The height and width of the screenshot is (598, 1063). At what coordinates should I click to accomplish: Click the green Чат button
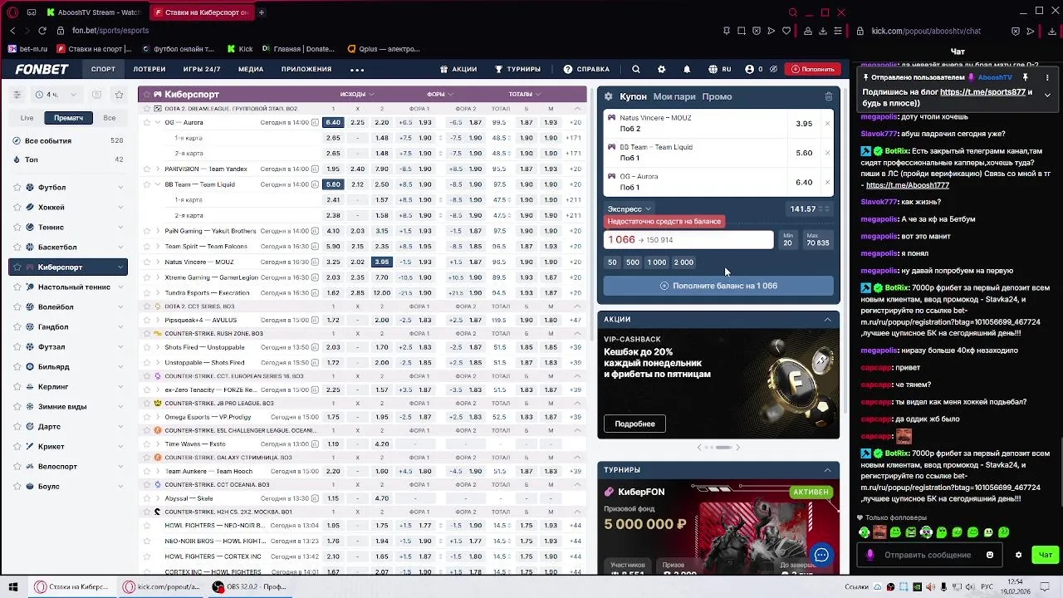click(1045, 555)
